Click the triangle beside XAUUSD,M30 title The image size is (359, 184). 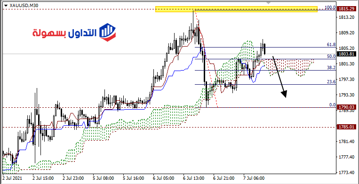coord(6,6)
